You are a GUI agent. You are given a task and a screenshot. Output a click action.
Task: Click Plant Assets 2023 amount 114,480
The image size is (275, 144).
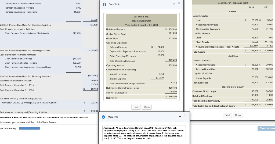269,42
